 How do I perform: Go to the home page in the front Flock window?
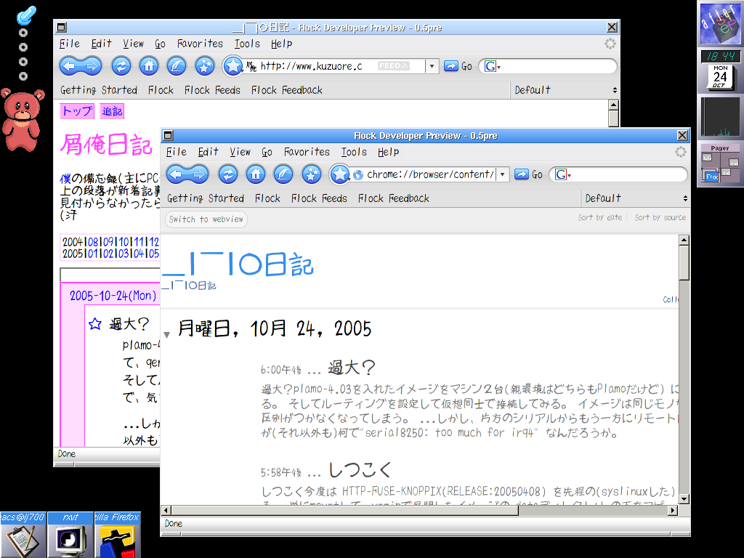255,174
